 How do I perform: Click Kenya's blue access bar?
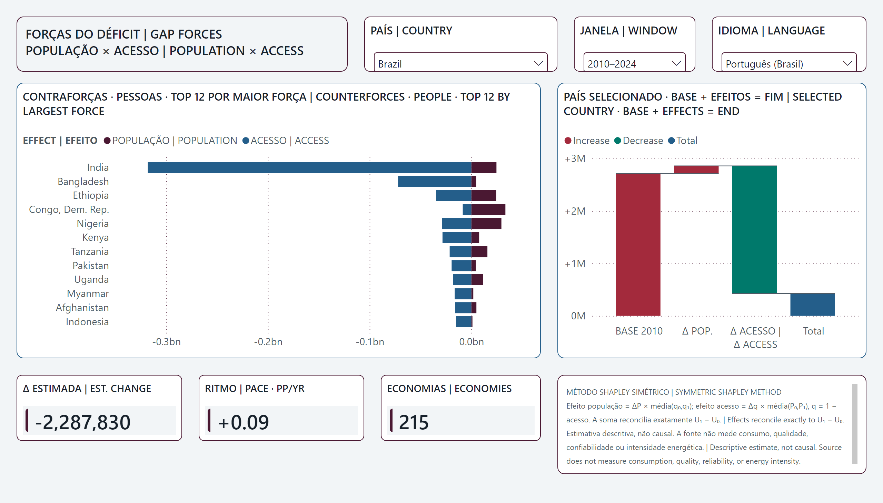pyautogui.click(x=457, y=238)
